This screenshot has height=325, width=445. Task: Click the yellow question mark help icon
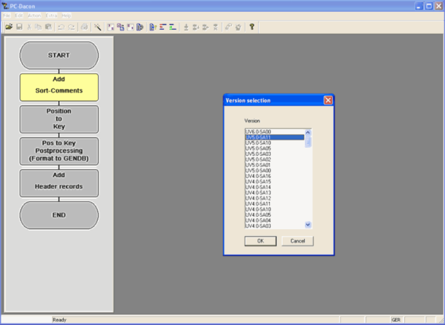point(251,27)
